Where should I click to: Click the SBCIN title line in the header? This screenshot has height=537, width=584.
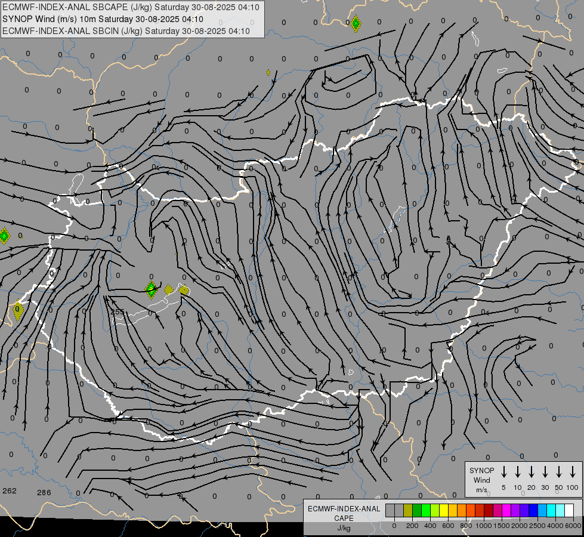126,31
